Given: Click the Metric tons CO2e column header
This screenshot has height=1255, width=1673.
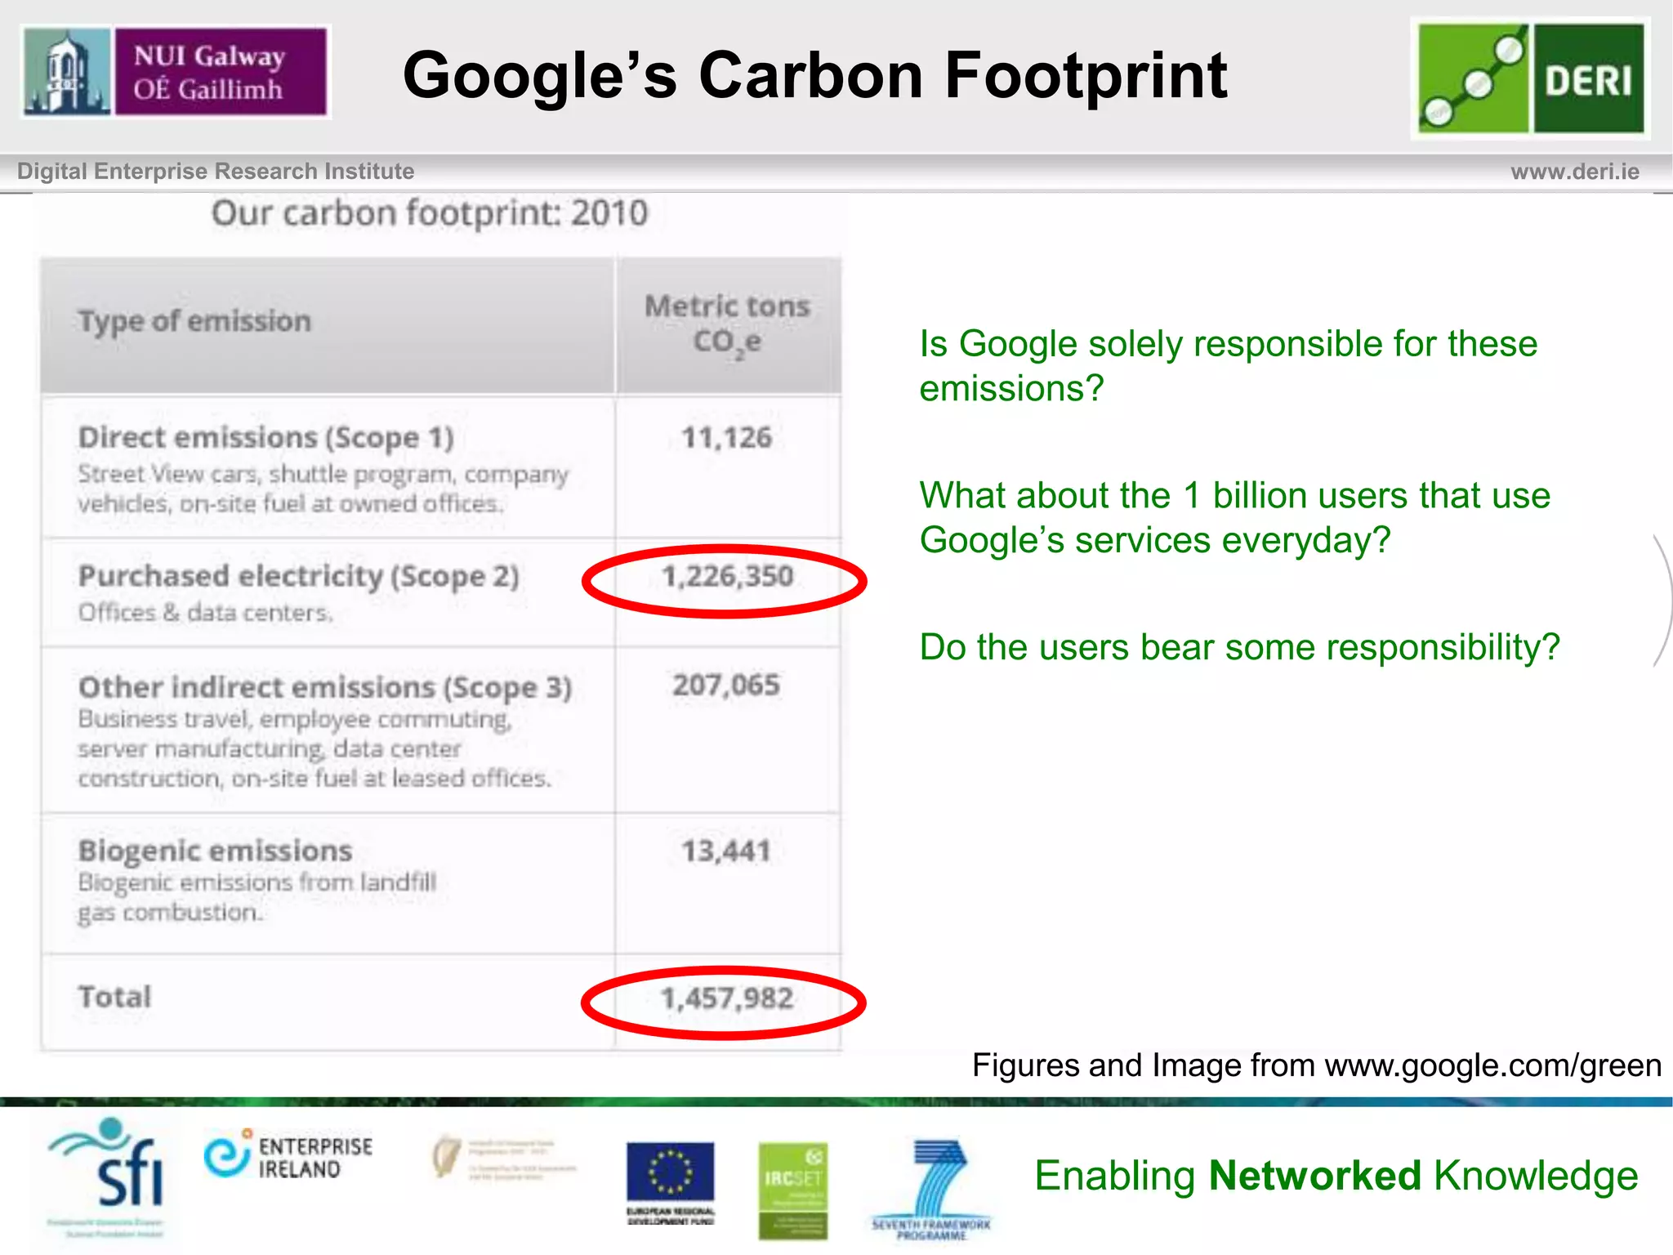Looking at the screenshot, I should coord(727,324).
